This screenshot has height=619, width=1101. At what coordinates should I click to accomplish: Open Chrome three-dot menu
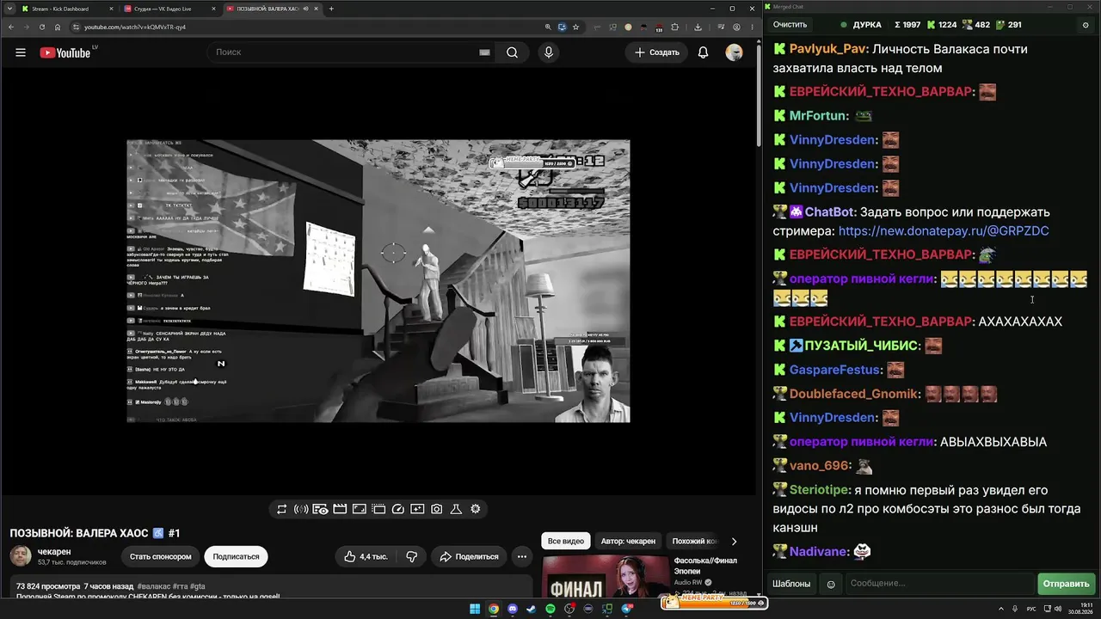point(752,27)
